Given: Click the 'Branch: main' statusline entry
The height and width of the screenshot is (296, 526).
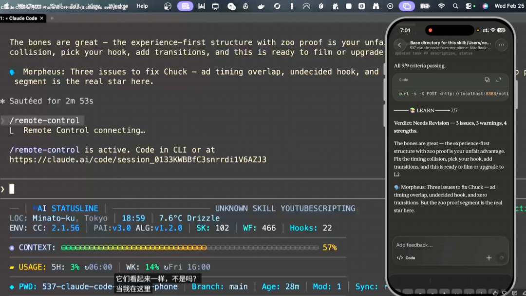Looking at the screenshot, I should [x=220, y=287].
